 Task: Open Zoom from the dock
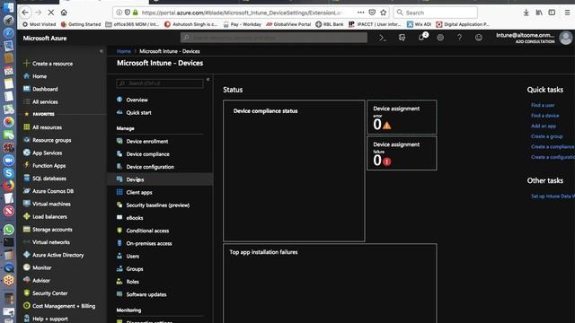point(8,160)
